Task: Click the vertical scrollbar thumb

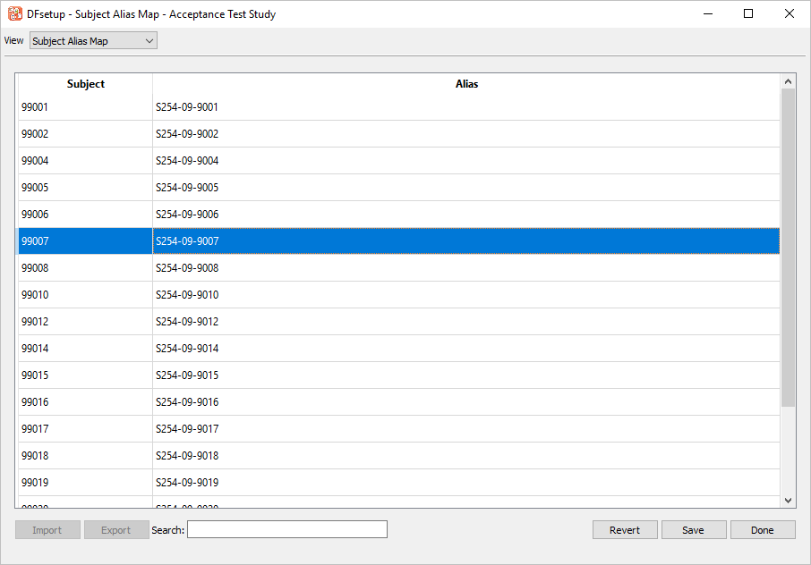Action: (x=788, y=246)
